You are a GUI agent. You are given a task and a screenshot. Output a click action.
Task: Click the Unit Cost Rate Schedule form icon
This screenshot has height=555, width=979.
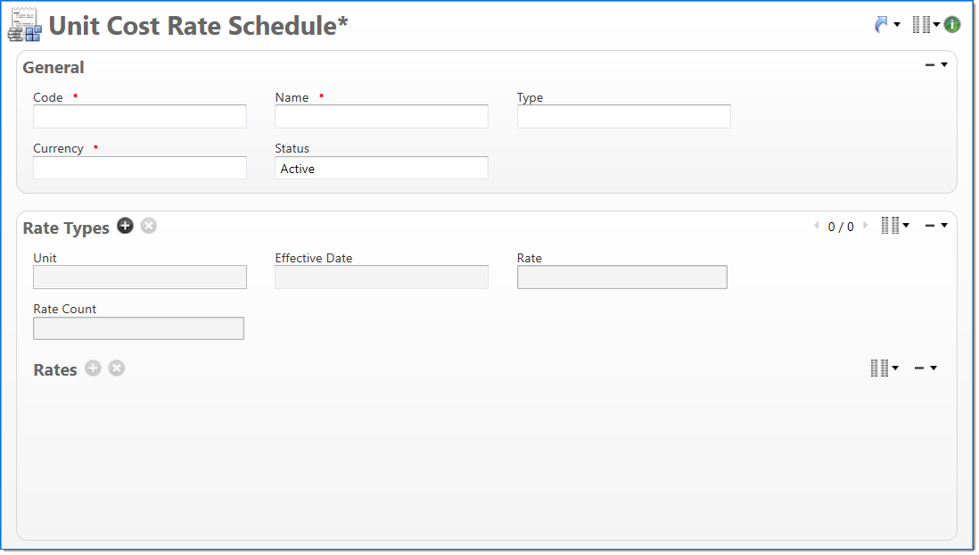coord(25,26)
